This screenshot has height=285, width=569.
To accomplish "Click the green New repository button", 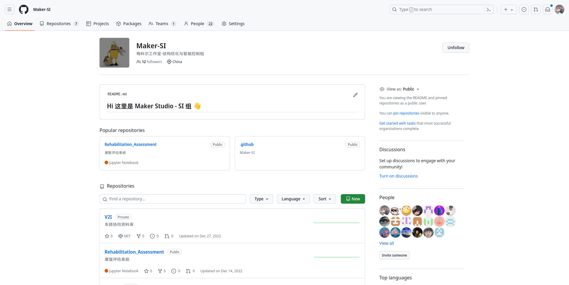I will point(353,199).
